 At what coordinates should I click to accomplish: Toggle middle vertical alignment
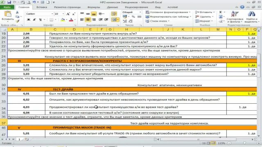click(88, 13)
